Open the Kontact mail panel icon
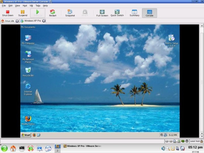 48,148
